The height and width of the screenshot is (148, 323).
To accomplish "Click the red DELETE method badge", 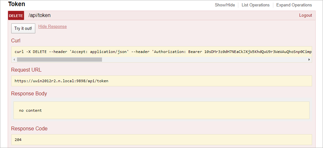I will [16, 16].
